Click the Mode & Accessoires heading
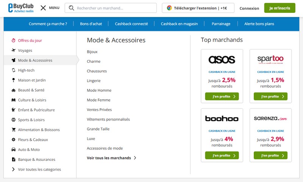This screenshot has width=303, height=182. (116, 40)
